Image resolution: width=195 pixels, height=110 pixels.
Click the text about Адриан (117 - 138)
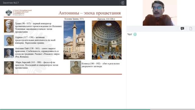(35, 40)
